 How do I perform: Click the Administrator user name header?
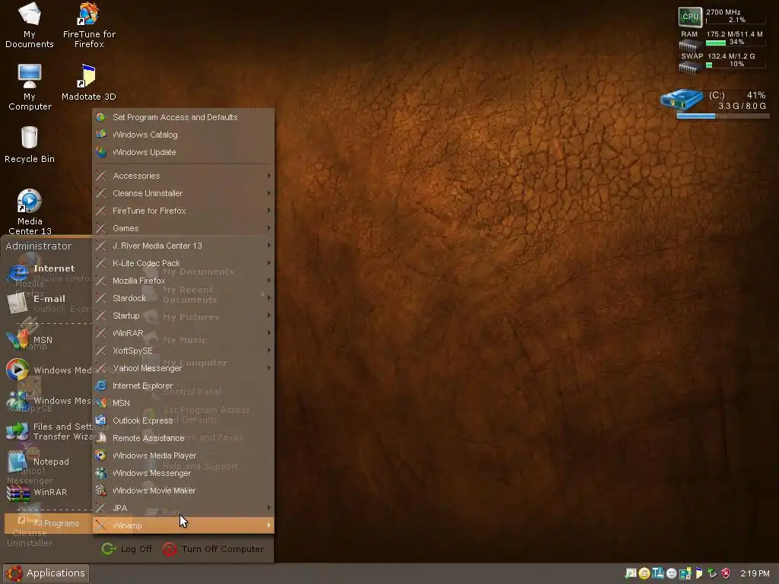pos(39,246)
